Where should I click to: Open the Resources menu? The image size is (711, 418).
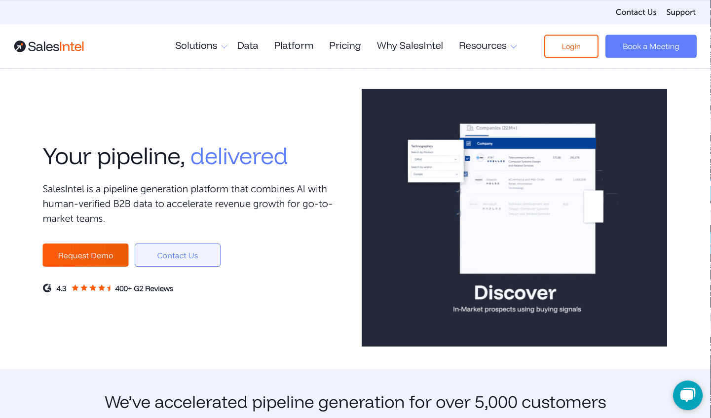coord(483,46)
